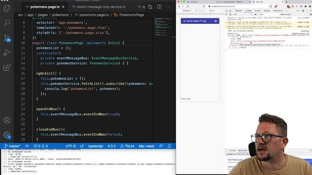The image size is (312, 175).
Task: Open the Extensions view
Action: point(7,67)
